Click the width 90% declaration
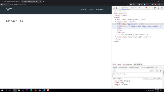164x92 pixels. tap(119, 83)
